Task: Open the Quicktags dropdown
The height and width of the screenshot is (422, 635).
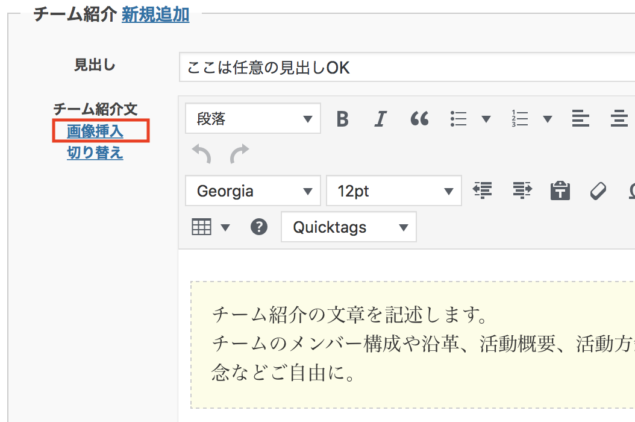Action: tap(349, 227)
